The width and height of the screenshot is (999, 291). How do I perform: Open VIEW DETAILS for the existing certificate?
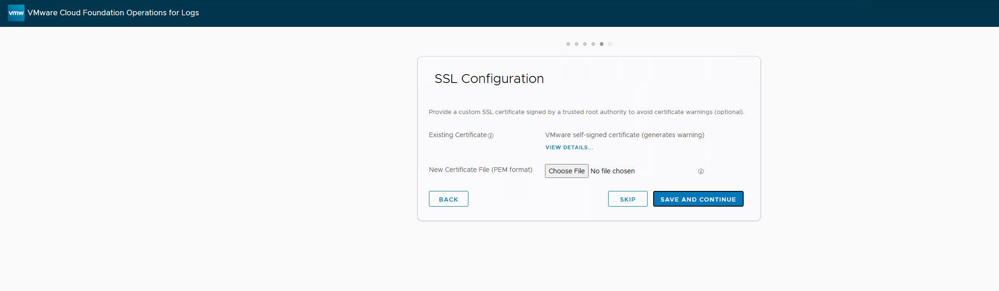point(569,147)
